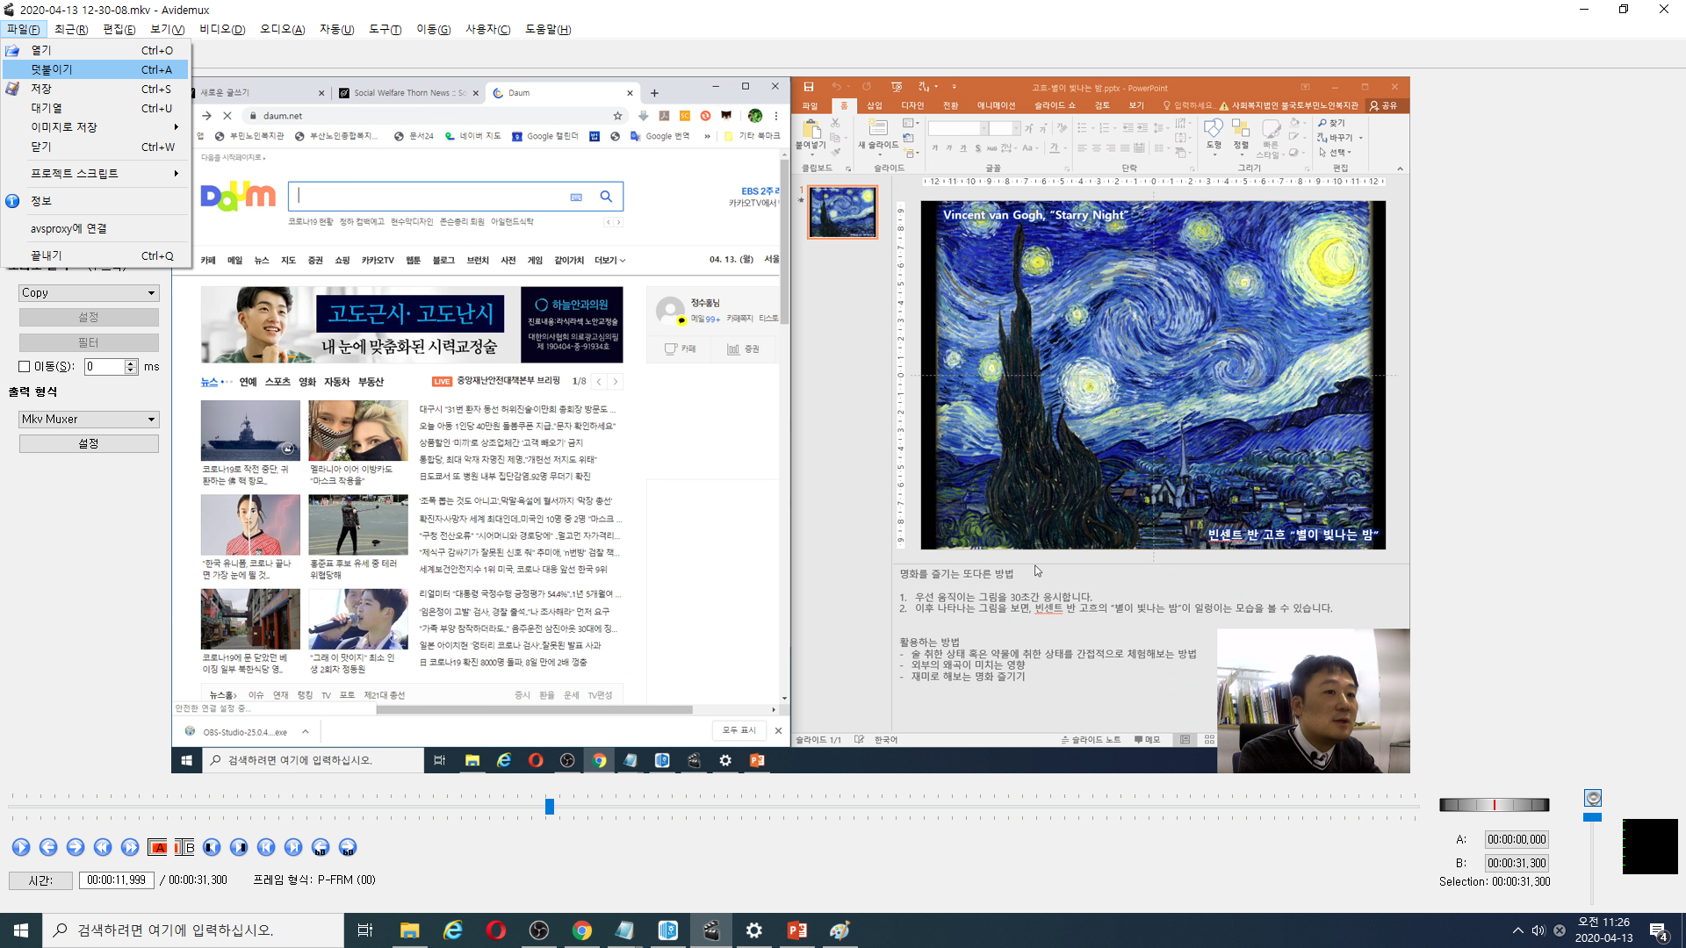
Task: Click the blue timeline position slider handle
Action: [x=550, y=806]
